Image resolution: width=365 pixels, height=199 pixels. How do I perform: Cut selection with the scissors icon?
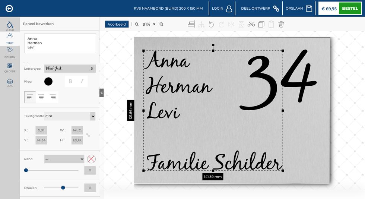coord(251,24)
